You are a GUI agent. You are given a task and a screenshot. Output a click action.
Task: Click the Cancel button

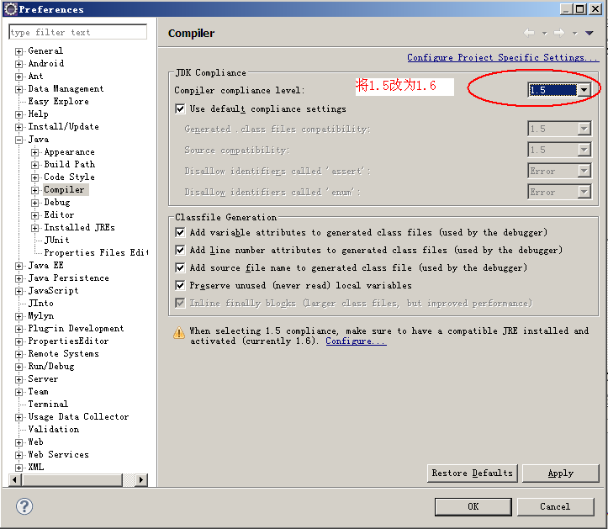click(x=555, y=506)
